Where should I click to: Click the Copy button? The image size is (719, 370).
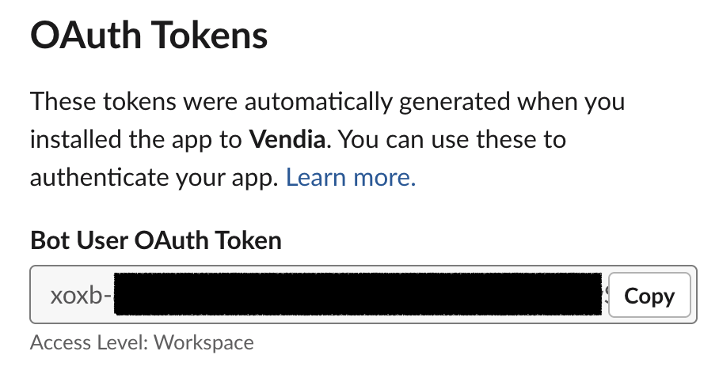point(649,296)
